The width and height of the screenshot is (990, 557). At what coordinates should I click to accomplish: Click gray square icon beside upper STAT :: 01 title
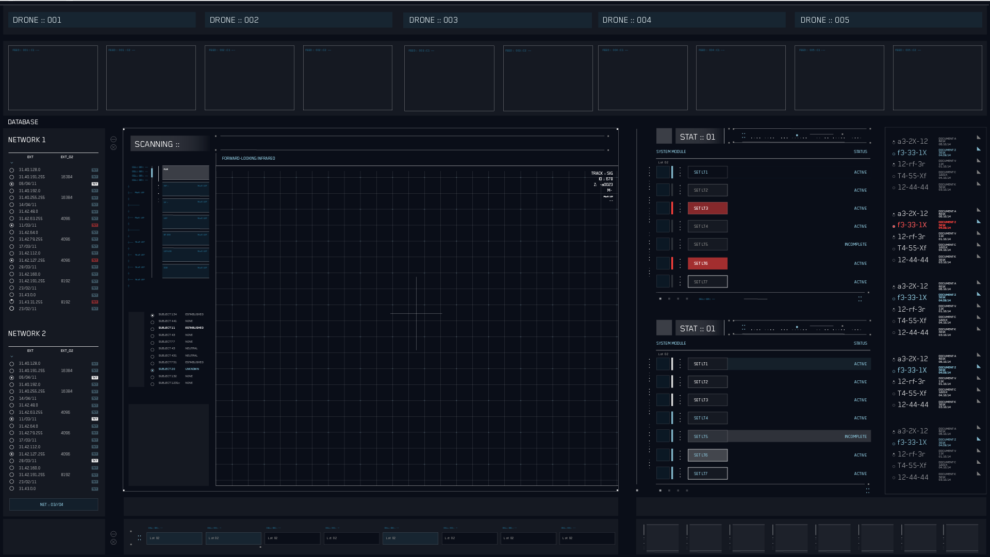click(x=664, y=136)
